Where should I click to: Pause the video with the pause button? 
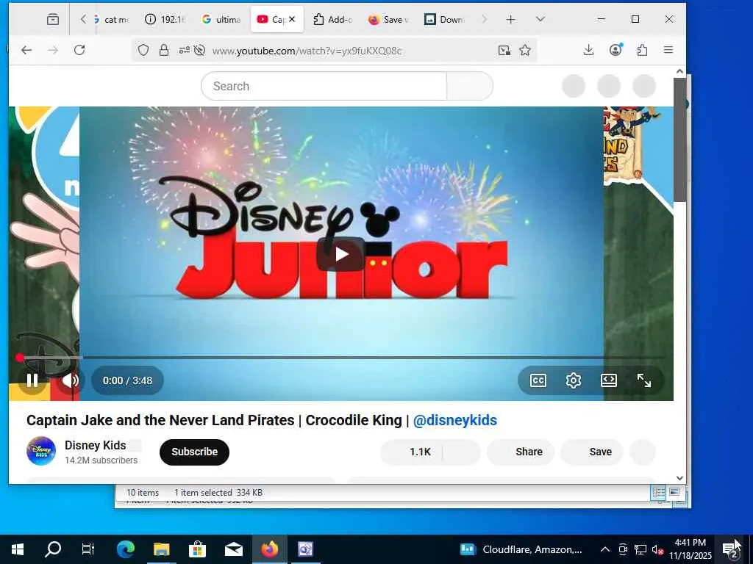pyautogui.click(x=32, y=380)
